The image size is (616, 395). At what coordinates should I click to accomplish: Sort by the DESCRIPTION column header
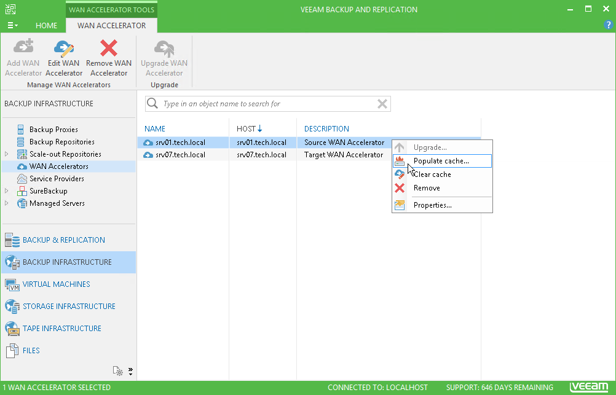[x=326, y=129]
